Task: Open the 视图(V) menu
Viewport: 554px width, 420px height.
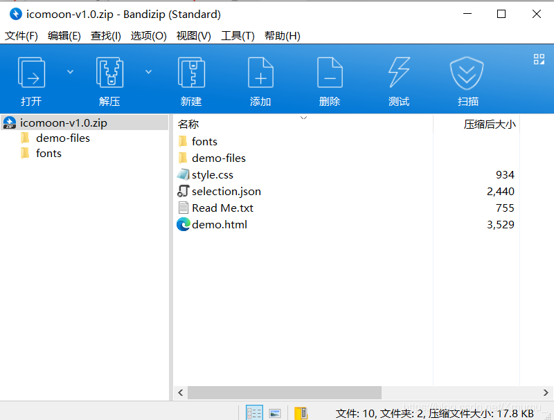Action: (x=194, y=36)
